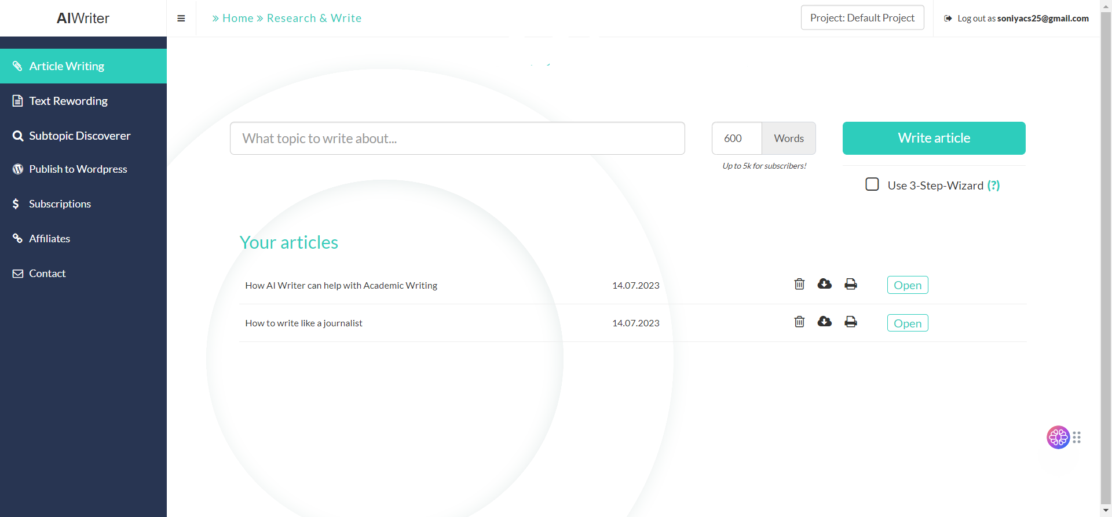The image size is (1112, 517).
Task: Click the 'Words' unit label
Action: pos(789,138)
